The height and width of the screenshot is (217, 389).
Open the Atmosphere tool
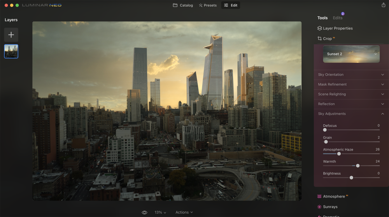click(333, 196)
